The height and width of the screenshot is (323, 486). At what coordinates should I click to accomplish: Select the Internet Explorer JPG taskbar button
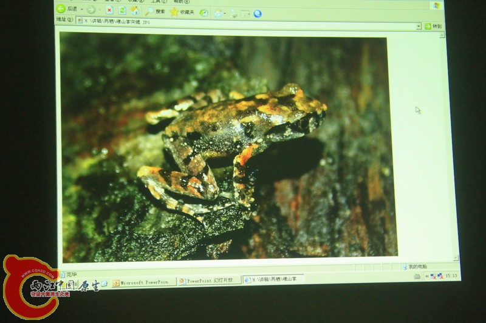click(274, 279)
